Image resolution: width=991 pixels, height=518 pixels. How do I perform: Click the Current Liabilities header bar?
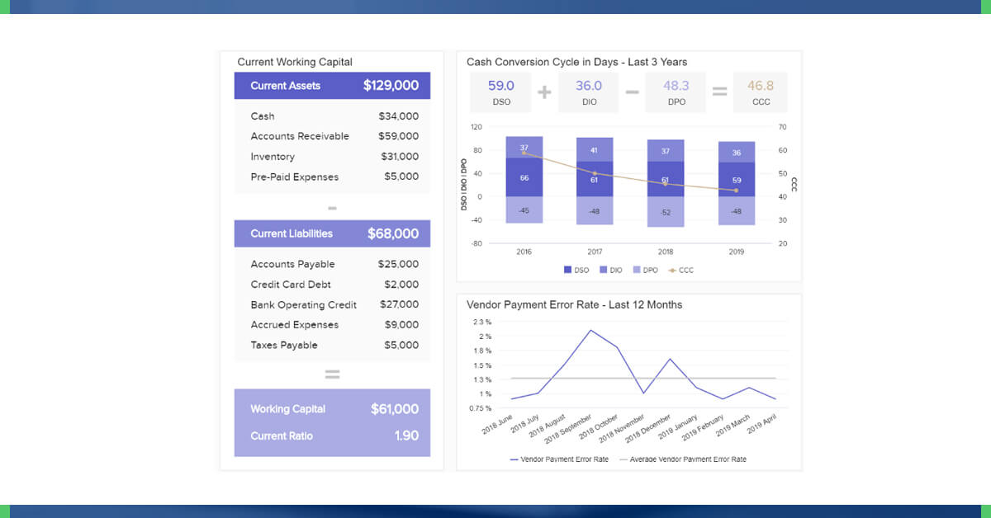pos(332,233)
